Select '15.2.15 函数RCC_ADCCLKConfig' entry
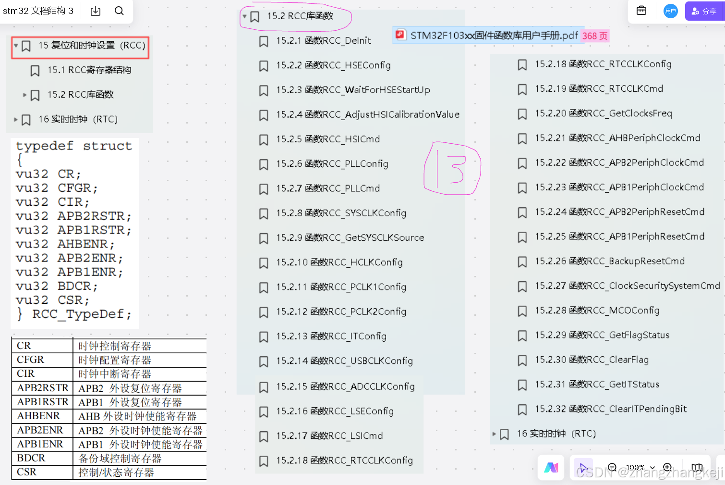Image resolution: width=725 pixels, height=485 pixels. point(345,386)
